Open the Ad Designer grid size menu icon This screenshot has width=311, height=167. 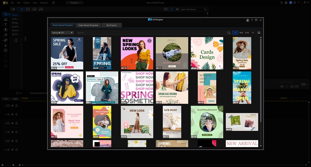tap(259, 33)
